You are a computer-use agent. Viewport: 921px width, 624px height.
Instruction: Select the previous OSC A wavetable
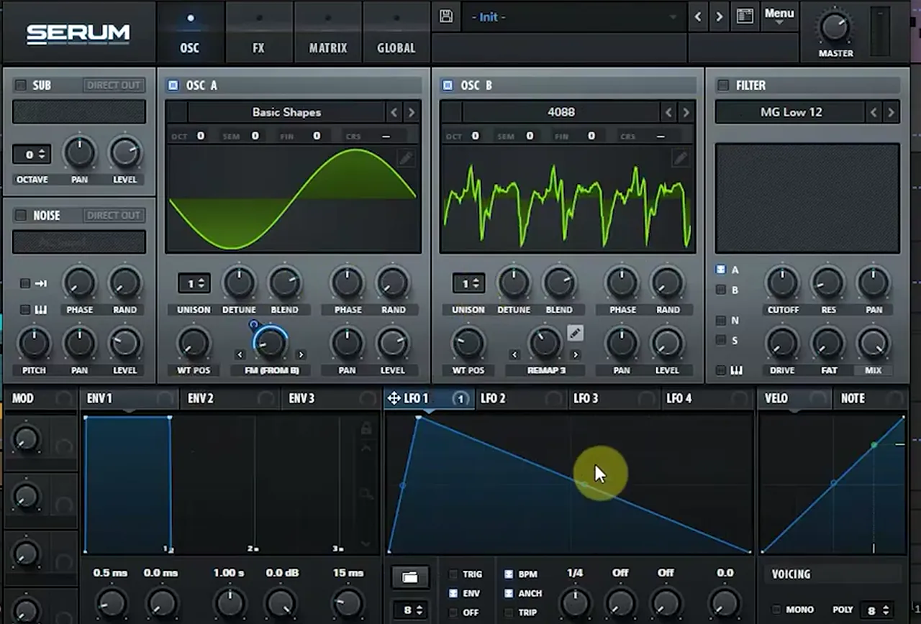[394, 112]
